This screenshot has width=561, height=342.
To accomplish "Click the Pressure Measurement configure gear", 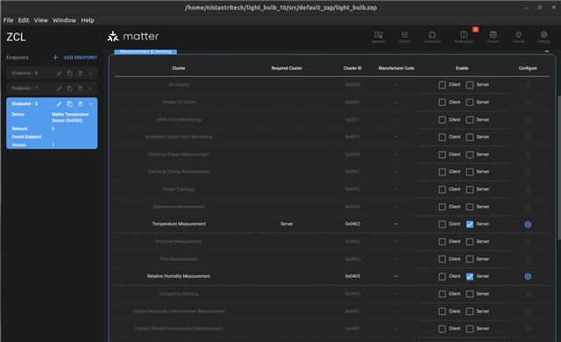I will [528, 242].
